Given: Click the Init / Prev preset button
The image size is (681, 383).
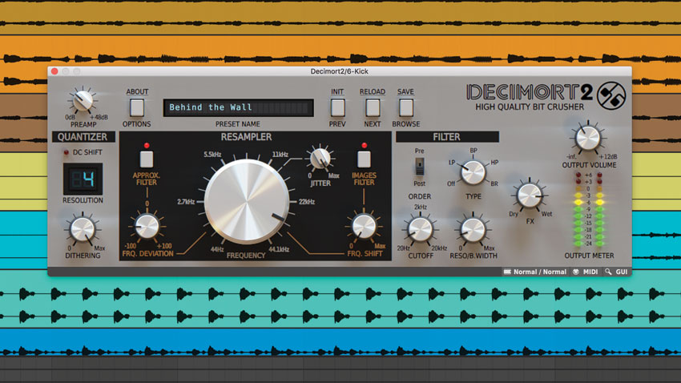Looking at the screenshot, I should tap(337, 107).
